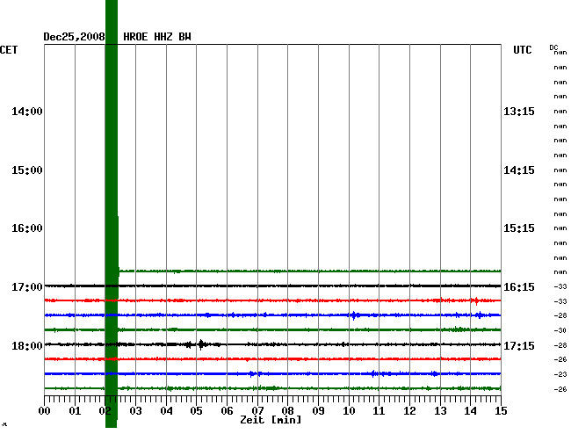Click minute tick label "08"
571x434 pixels.
coord(287,411)
